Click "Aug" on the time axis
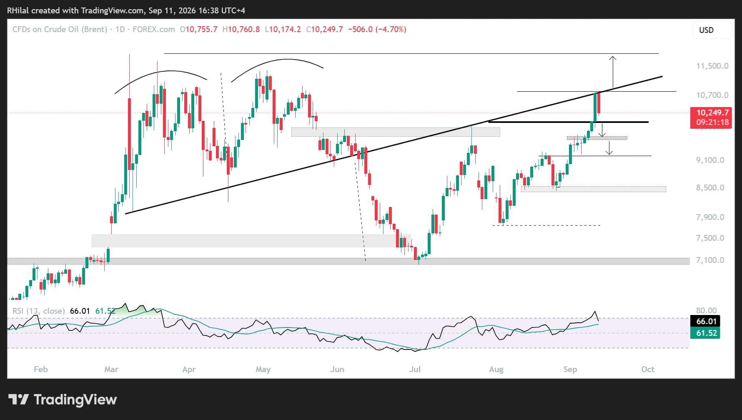The image size is (742, 420). tap(496, 369)
